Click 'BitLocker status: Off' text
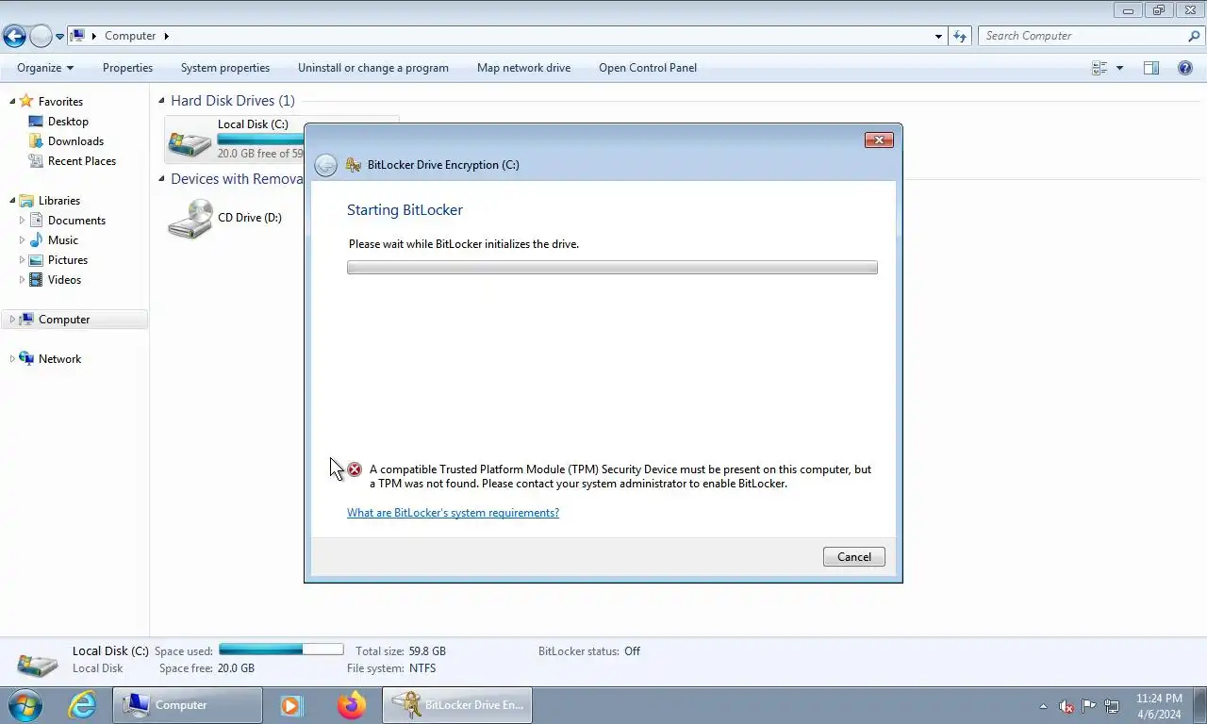1207x724 pixels. coord(589,651)
